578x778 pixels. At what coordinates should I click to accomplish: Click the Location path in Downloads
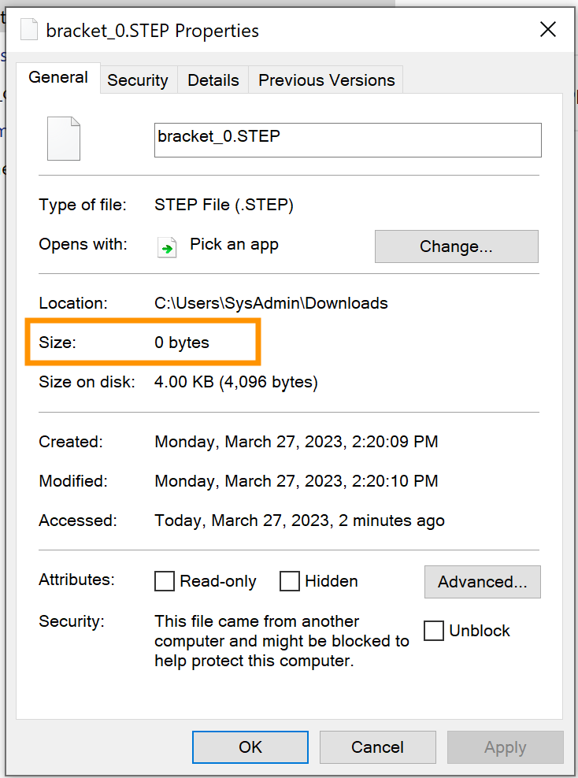pos(270,302)
